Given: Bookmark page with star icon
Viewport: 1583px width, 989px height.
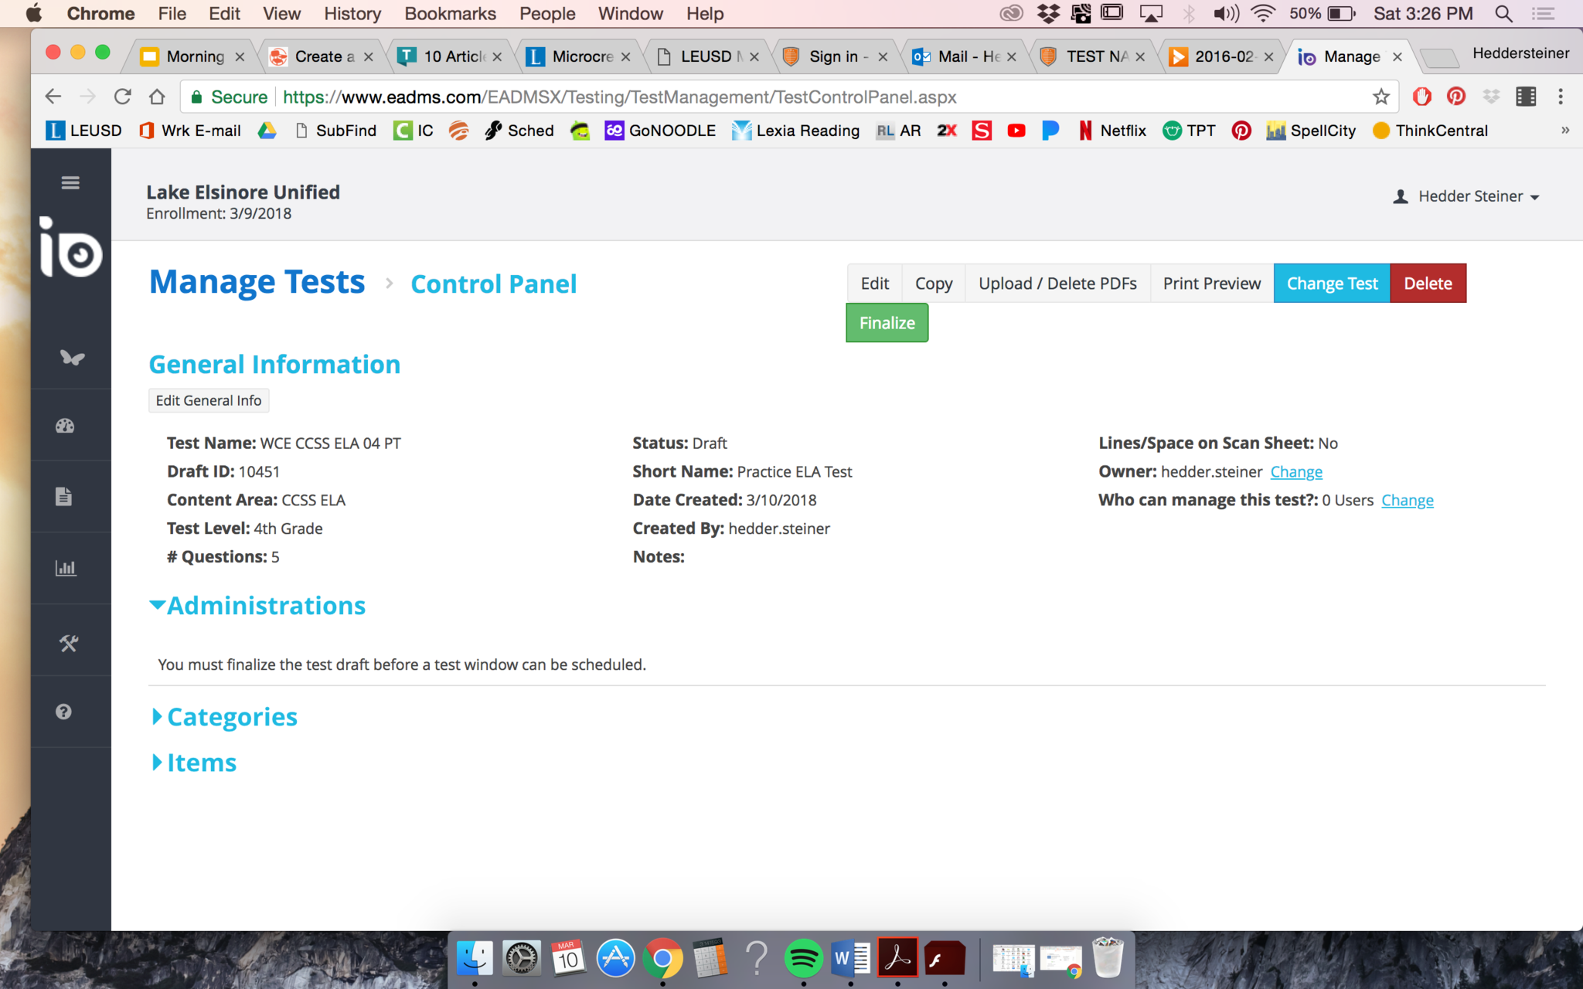Looking at the screenshot, I should (1380, 97).
